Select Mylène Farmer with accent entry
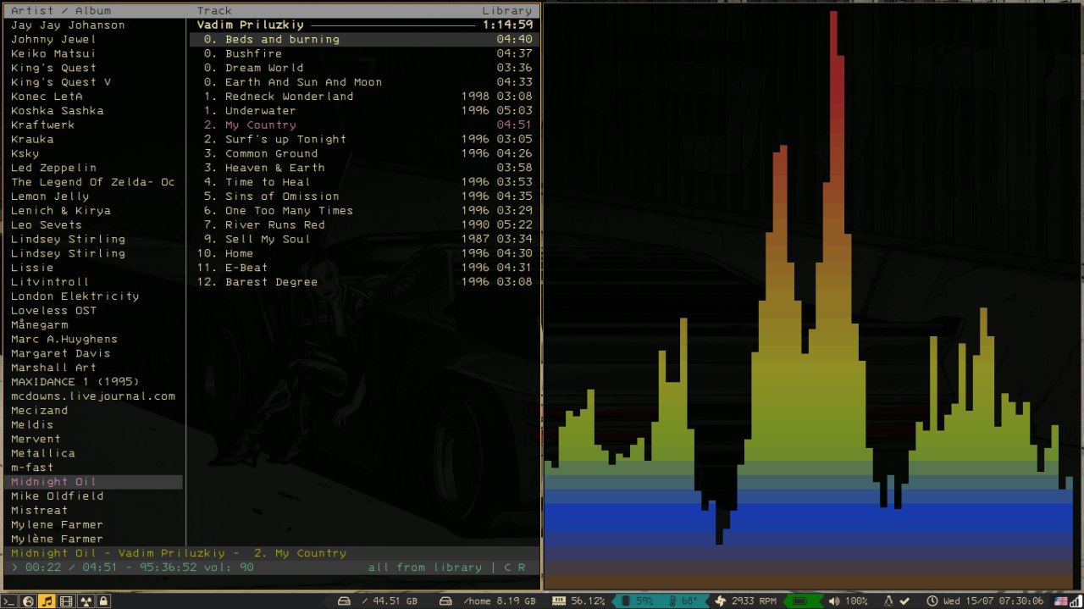 click(58, 539)
